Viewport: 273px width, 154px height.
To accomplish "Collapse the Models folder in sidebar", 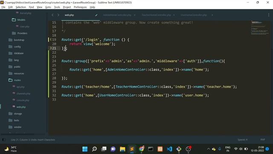I will tap(19, 20).
